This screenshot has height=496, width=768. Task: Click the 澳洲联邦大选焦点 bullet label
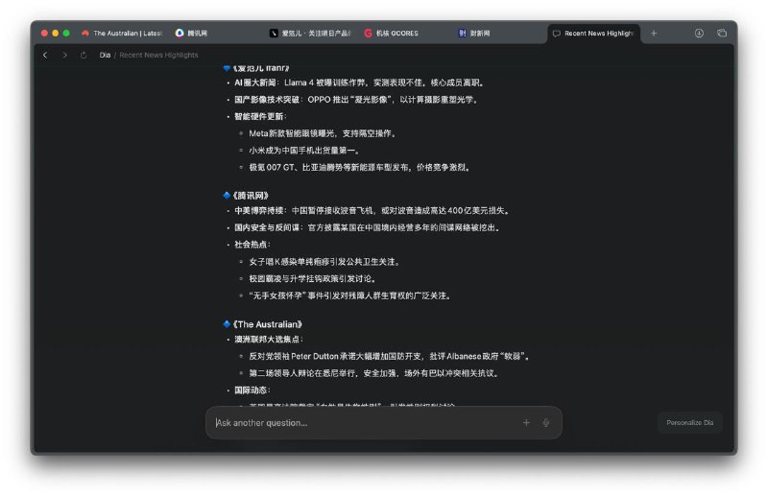point(269,340)
